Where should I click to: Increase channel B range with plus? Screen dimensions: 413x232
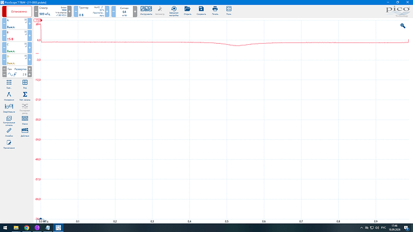pyautogui.click(x=29, y=35)
